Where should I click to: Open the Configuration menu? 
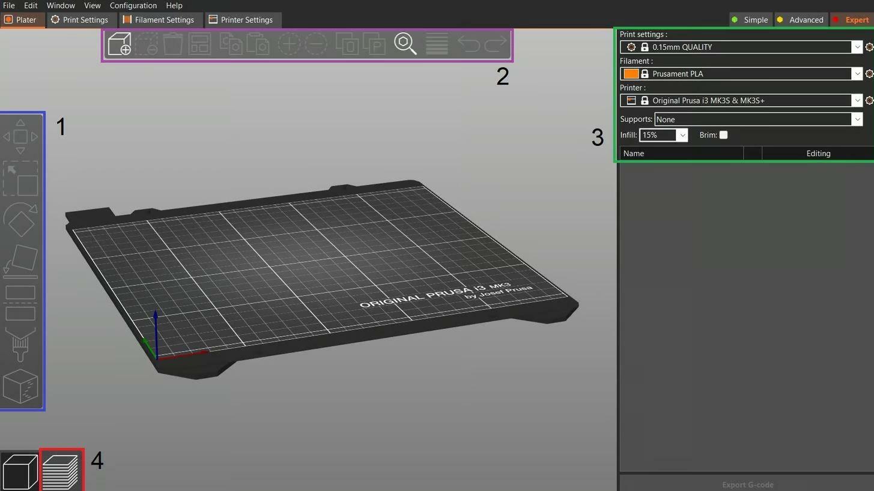tap(133, 5)
